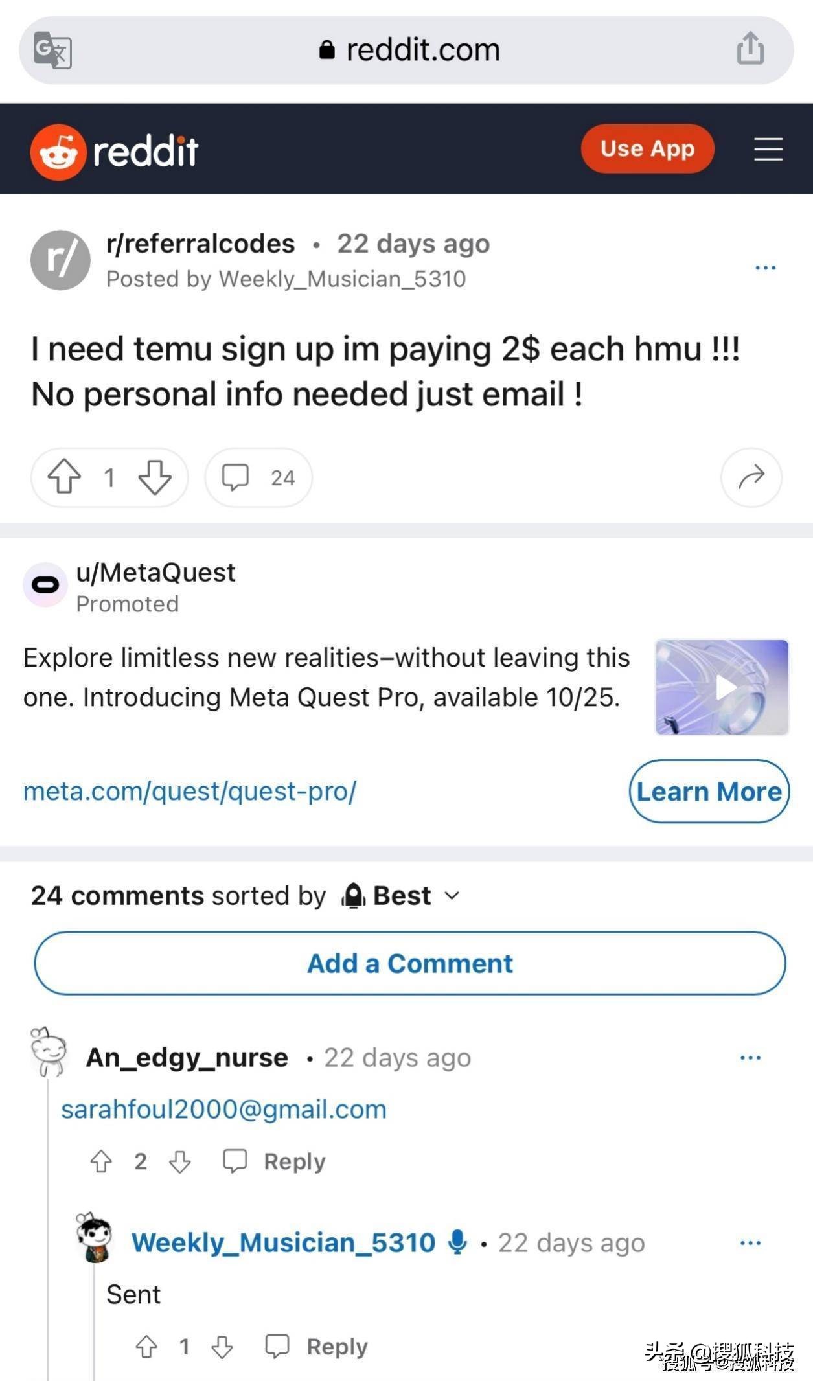
Task: Open the r/referralcodes subreddit link
Action: (200, 244)
